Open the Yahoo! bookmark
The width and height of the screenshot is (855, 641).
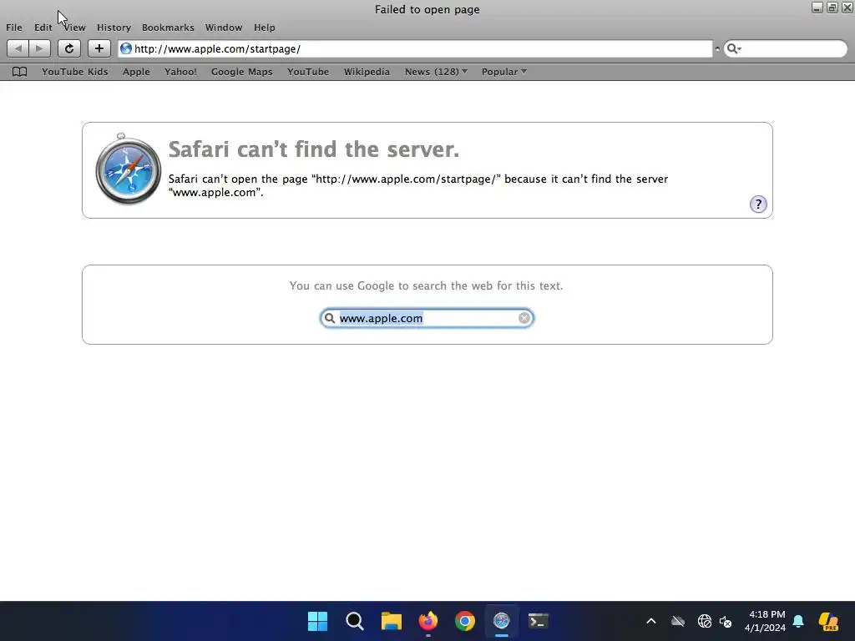point(180,72)
